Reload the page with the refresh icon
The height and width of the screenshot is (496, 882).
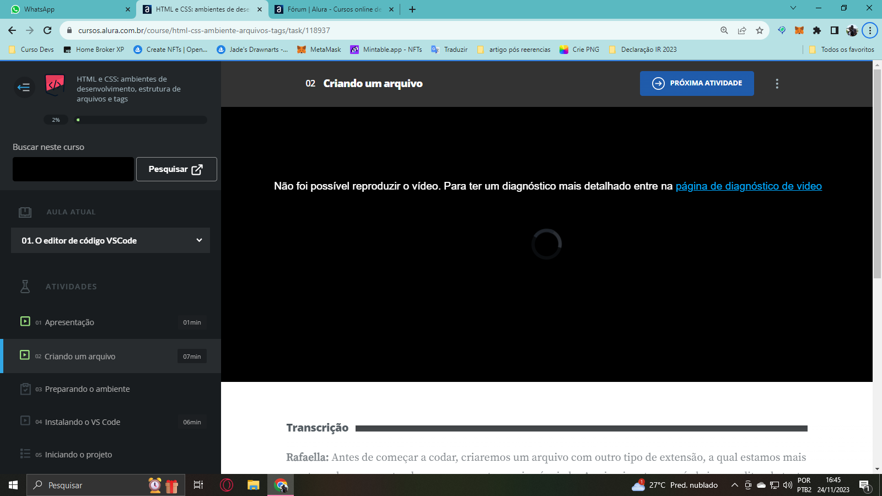click(47, 30)
